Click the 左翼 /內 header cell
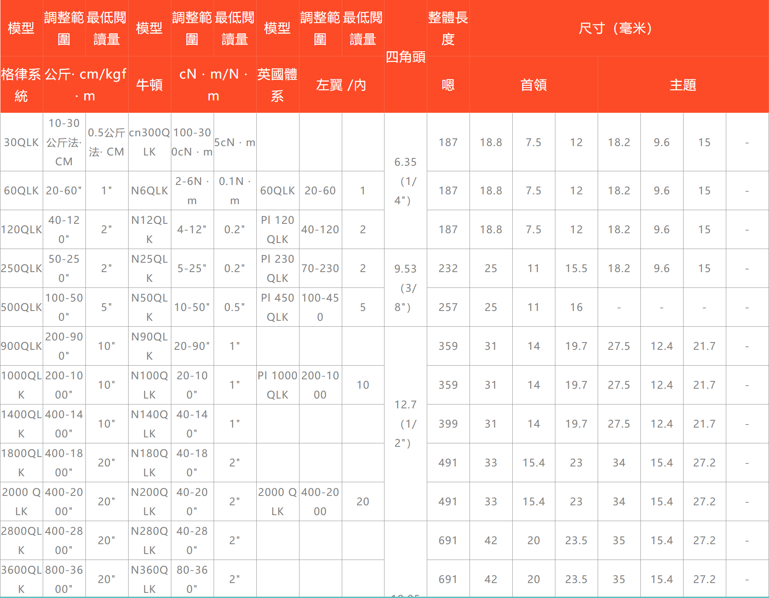 coord(341,85)
